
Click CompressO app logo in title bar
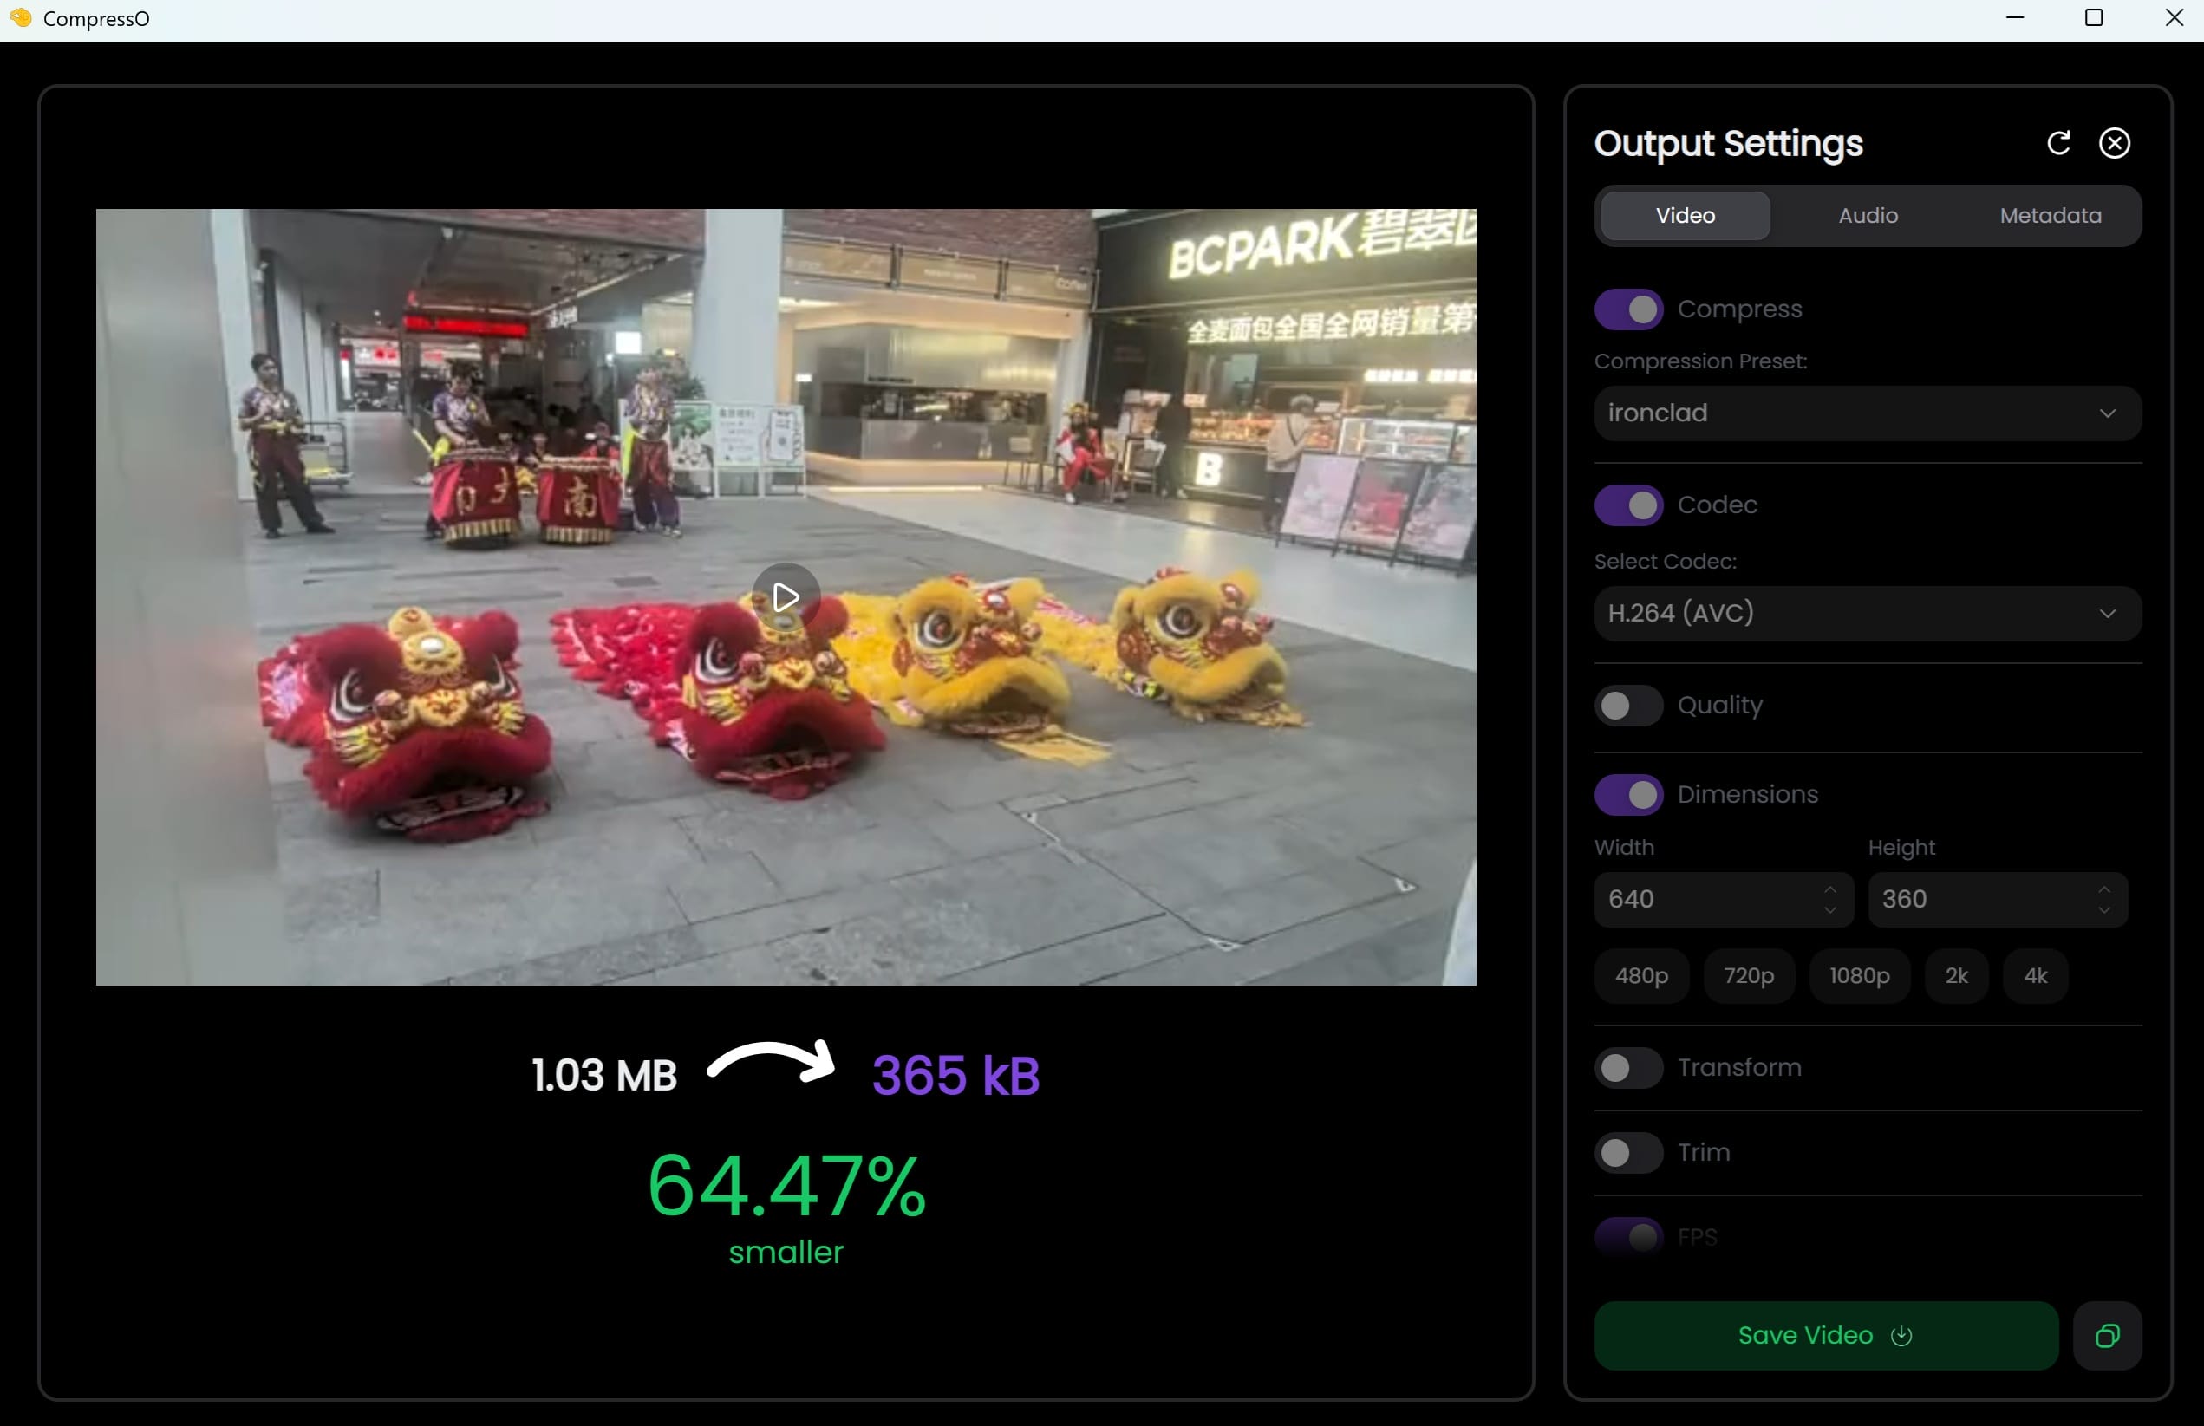tap(20, 18)
